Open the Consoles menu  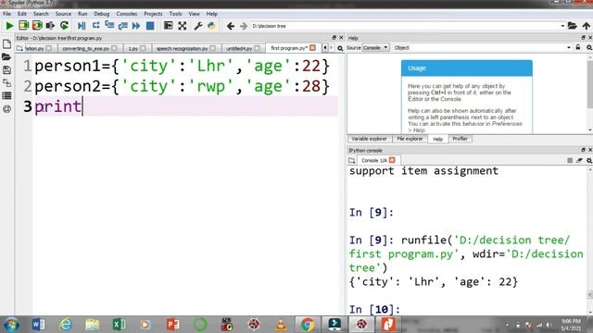127,14
